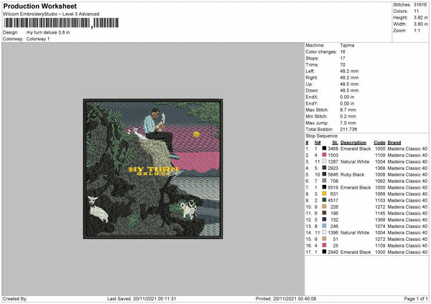Select the Trims value 70
Viewport: 431px width, 304px height.
click(x=343, y=65)
